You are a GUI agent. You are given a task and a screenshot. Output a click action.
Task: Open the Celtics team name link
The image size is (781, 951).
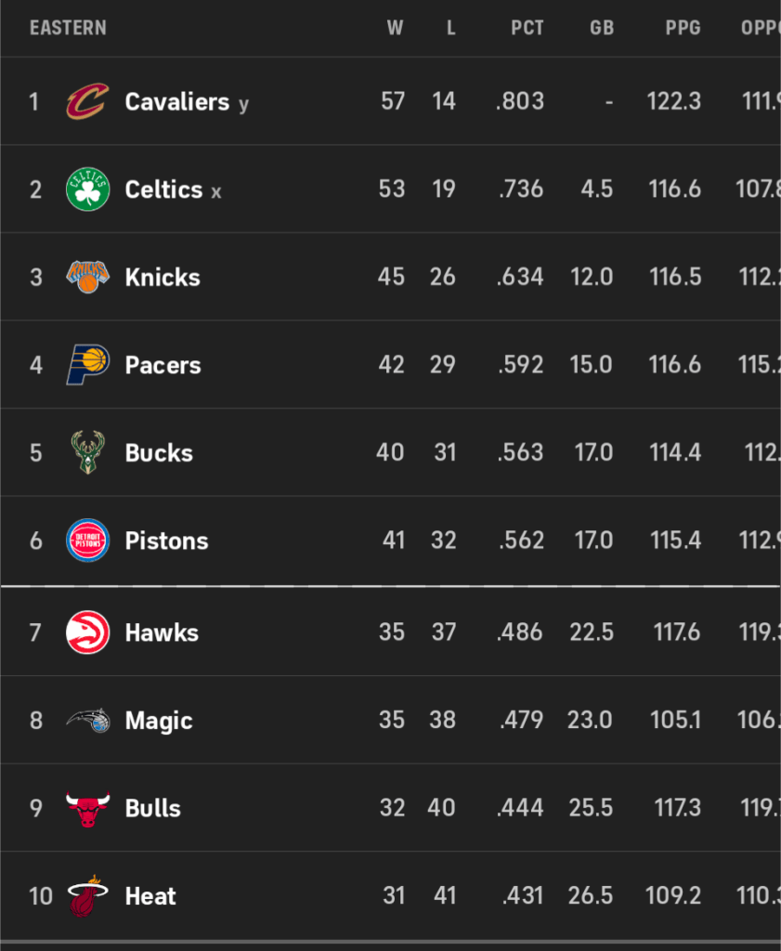[x=163, y=189]
